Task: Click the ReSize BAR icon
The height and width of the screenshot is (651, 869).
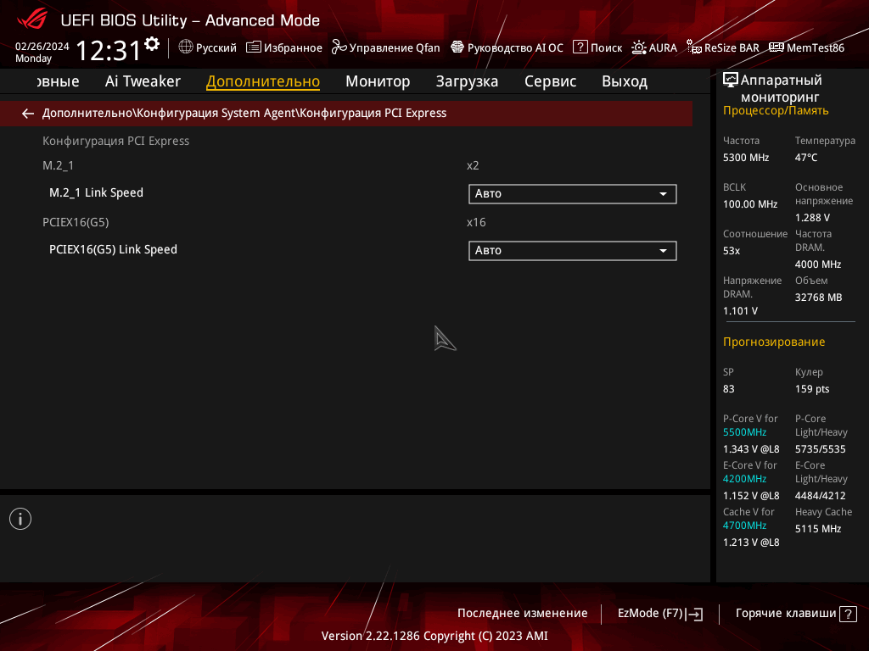Action: point(694,47)
